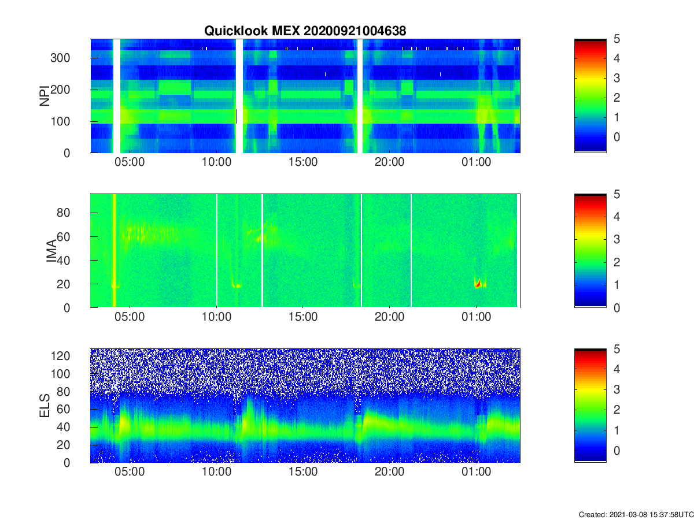Viewport: 694px width, 520px height.
Task: Click '01:00' tick under IMA plot
Action: [x=476, y=318]
